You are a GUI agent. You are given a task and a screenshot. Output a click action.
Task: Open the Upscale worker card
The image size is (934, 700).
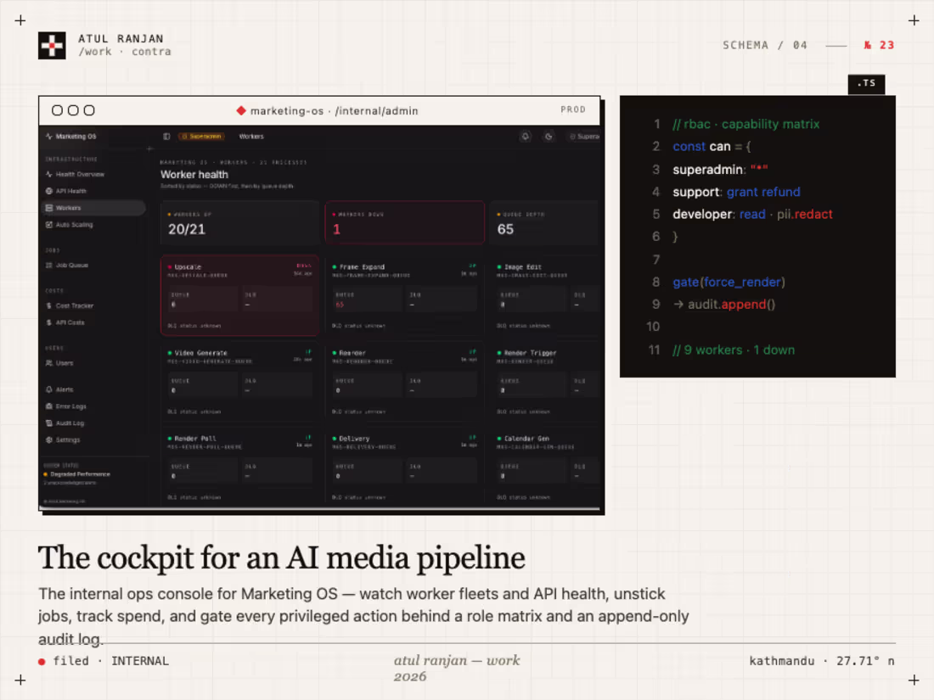[x=240, y=295]
